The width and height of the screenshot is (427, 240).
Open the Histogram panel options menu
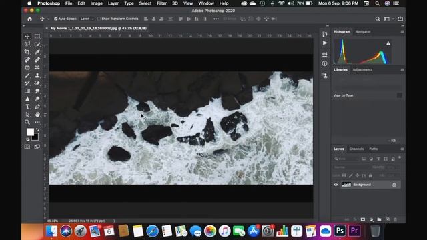[402, 31]
